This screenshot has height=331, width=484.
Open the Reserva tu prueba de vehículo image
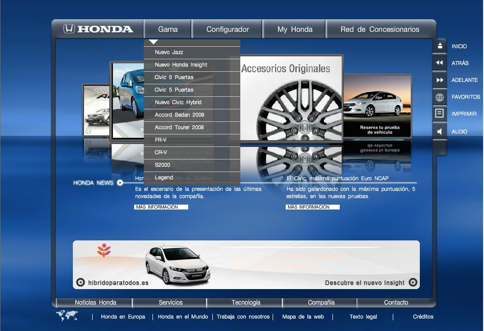click(x=377, y=106)
